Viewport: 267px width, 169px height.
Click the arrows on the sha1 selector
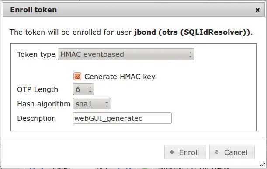(107, 104)
